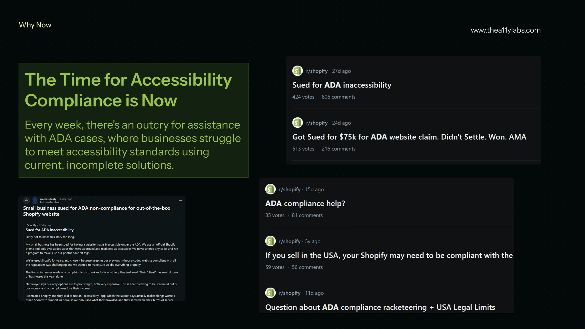
Task: Click the '11d ago' timestamp
Action: 314,293
